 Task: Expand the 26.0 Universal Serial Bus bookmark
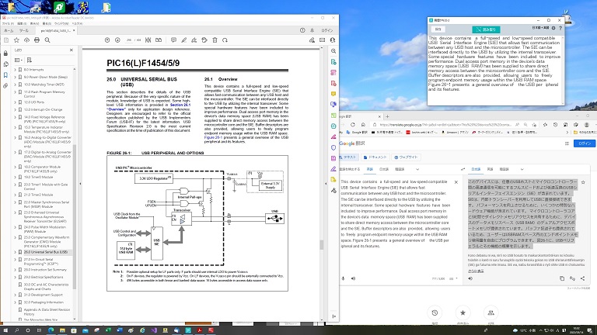[x=16, y=252]
